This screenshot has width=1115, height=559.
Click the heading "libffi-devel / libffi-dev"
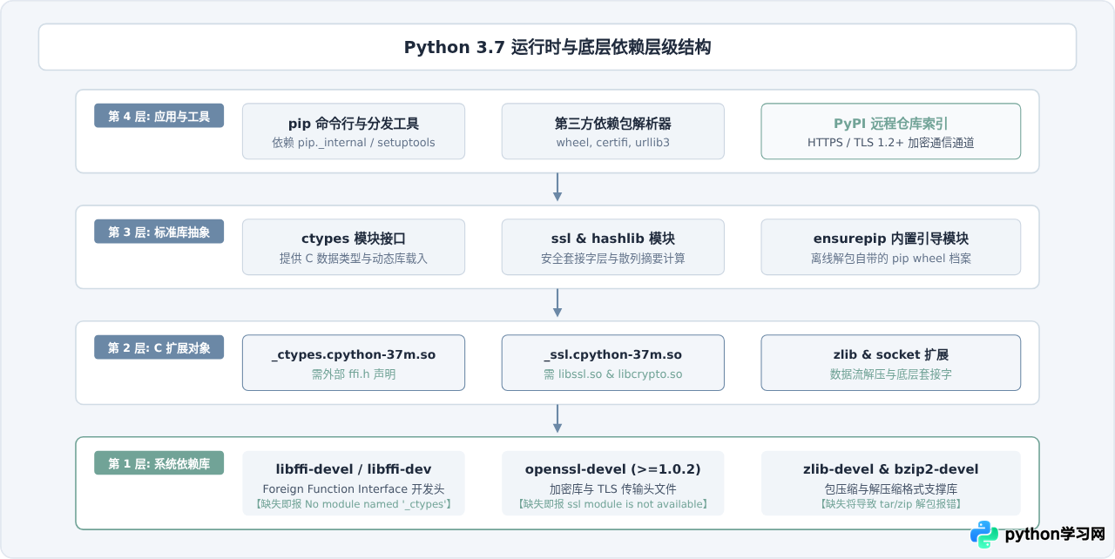[x=354, y=468]
